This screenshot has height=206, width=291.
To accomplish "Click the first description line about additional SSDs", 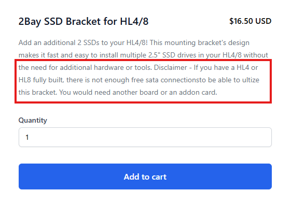I will click(x=134, y=43).
